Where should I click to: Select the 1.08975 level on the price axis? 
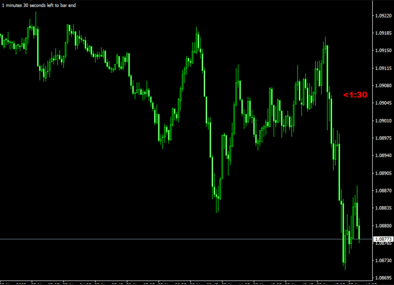pos(383,138)
